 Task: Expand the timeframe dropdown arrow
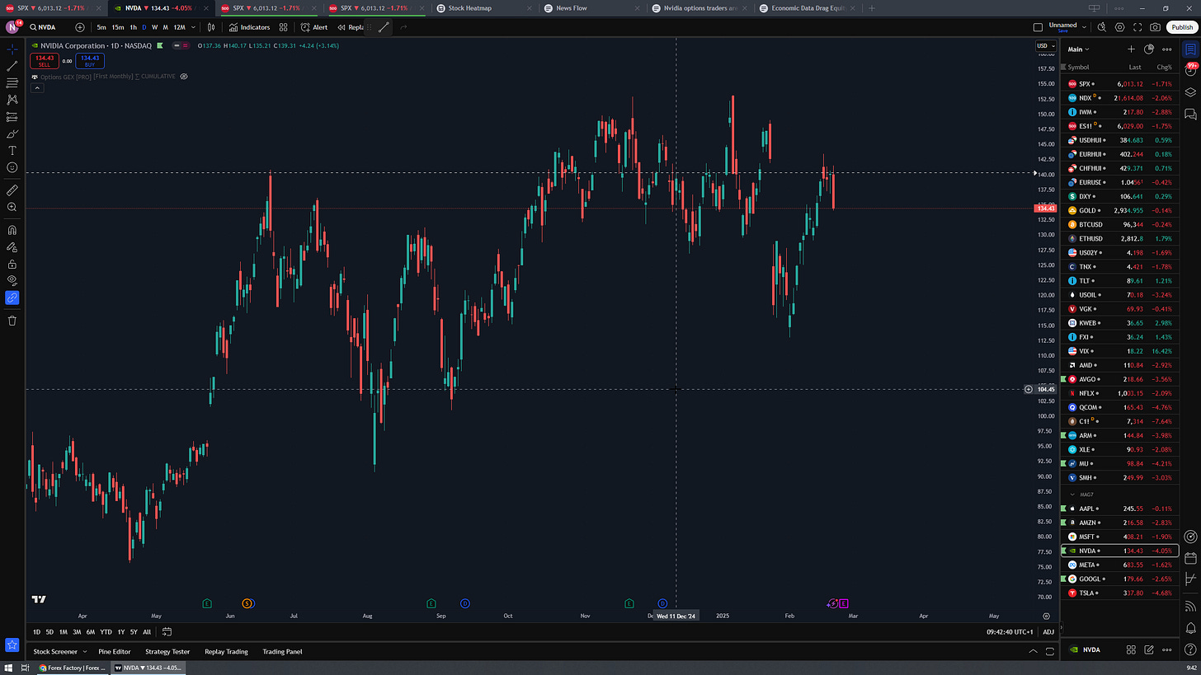pos(193,27)
